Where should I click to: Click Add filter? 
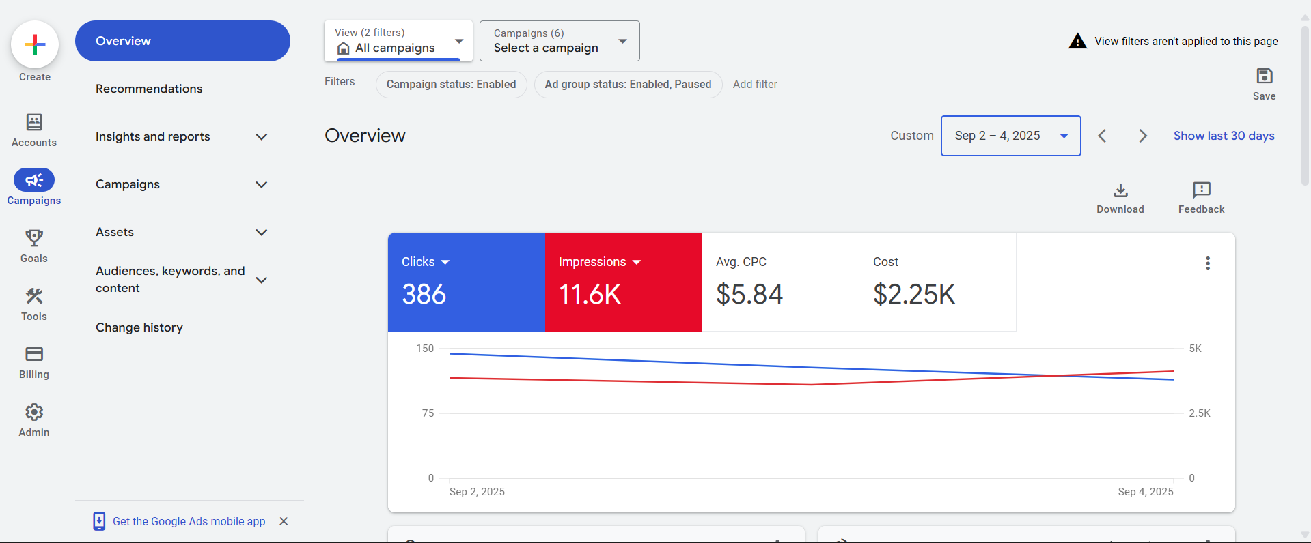pyautogui.click(x=755, y=85)
